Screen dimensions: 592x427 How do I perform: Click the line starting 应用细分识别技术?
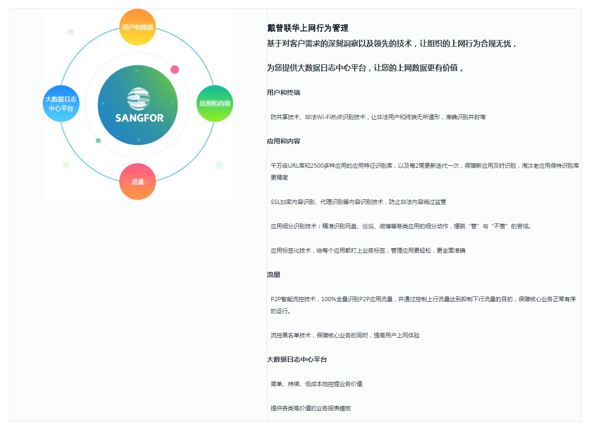[x=401, y=226]
